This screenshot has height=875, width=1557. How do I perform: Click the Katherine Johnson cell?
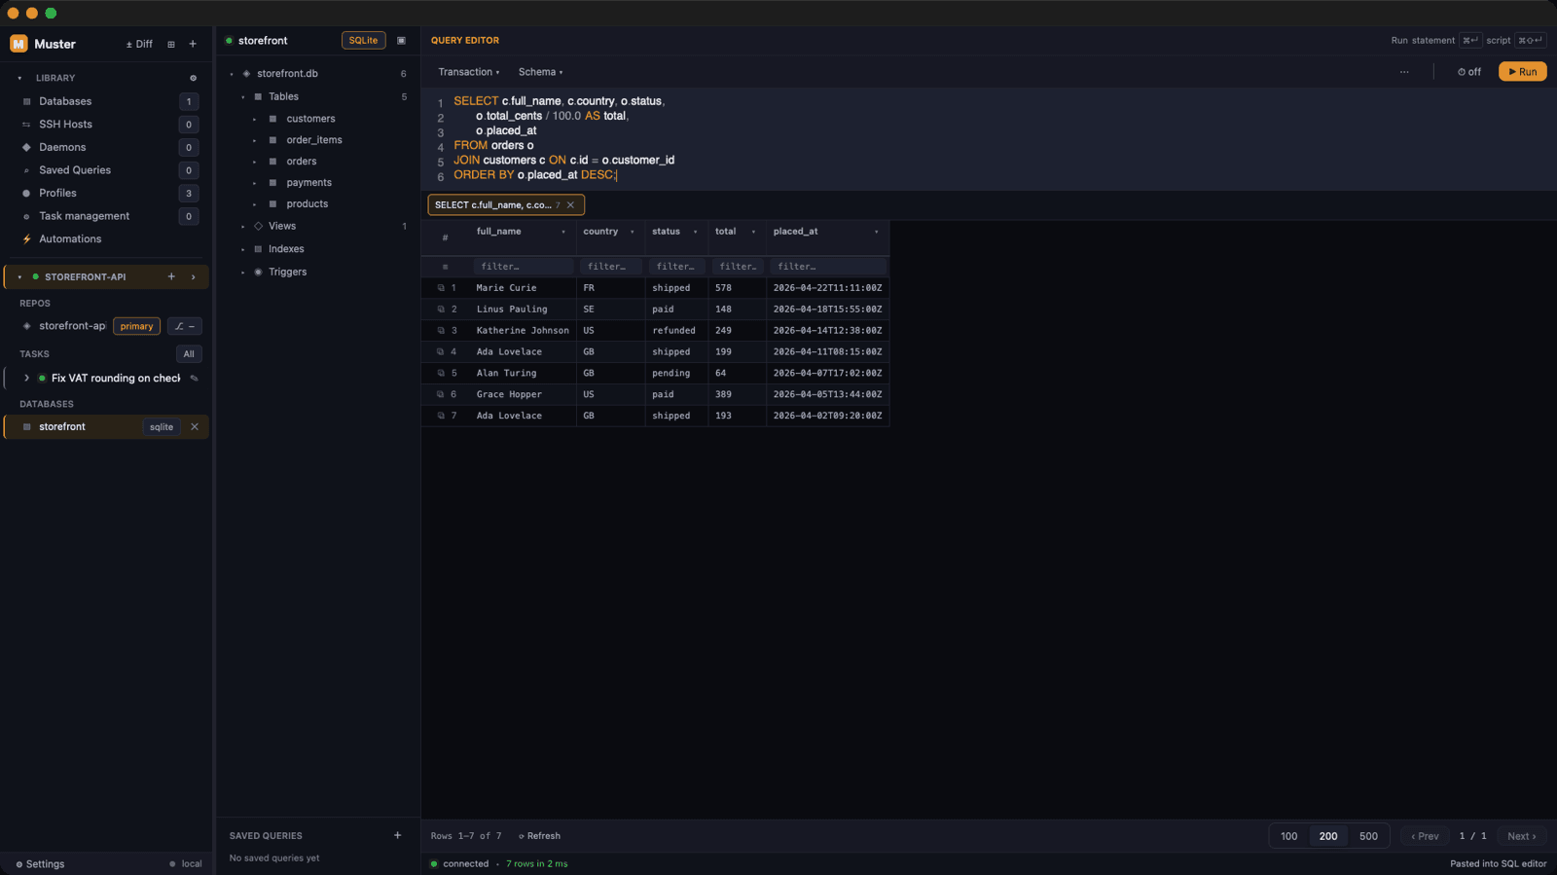click(x=523, y=331)
